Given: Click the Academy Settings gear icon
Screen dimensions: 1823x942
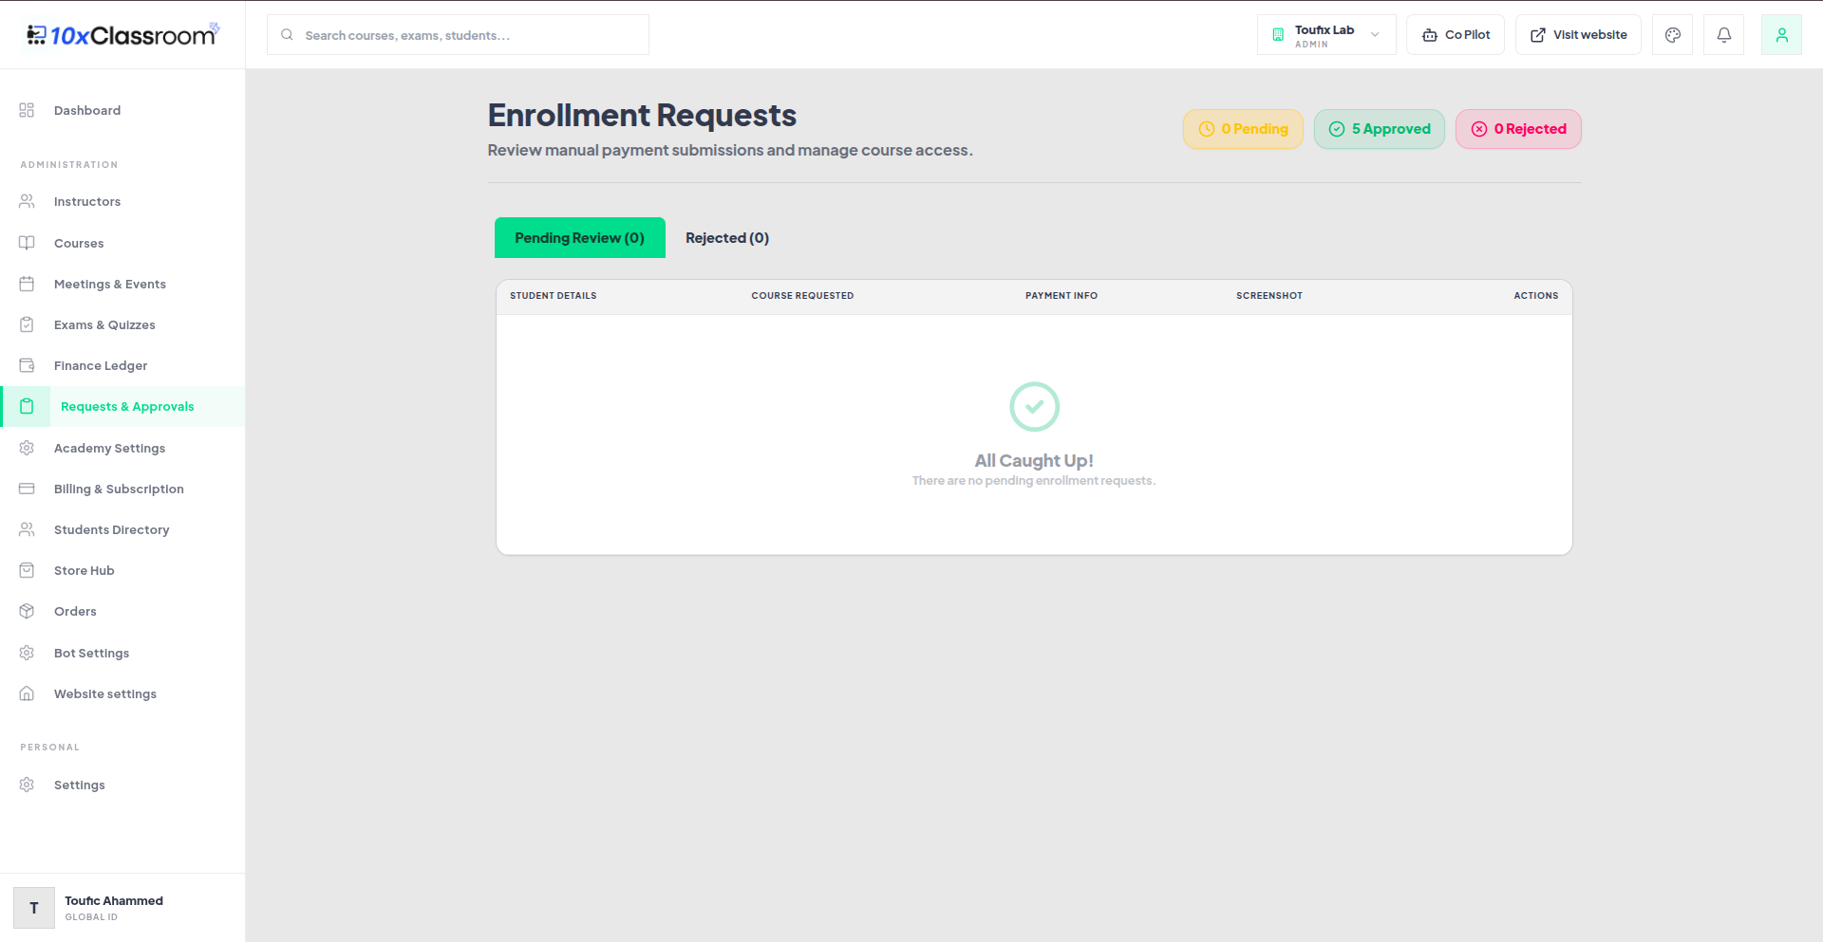Looking at the screenshot, I should (27, 448).
